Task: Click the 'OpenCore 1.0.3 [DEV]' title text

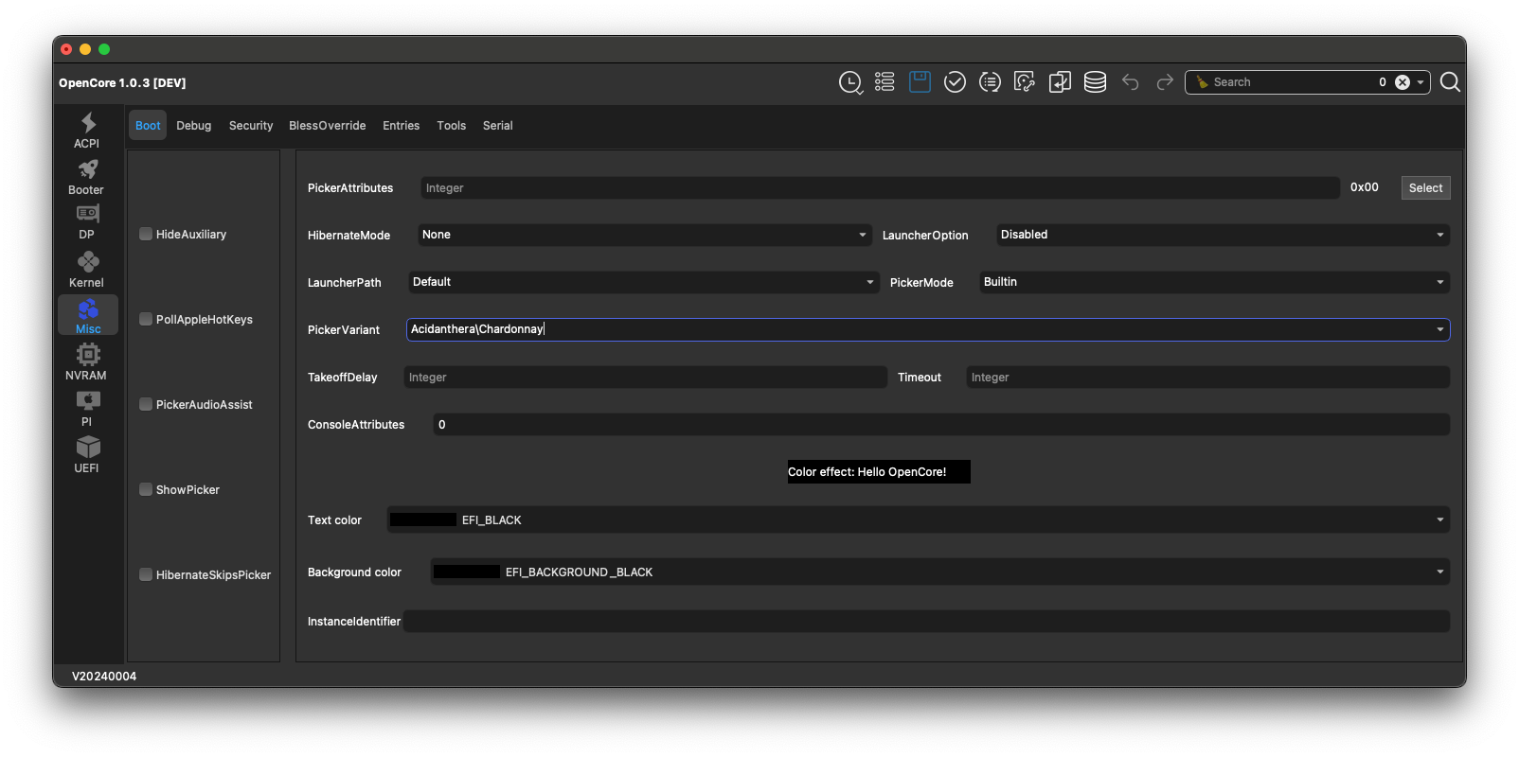Action: 122,82
